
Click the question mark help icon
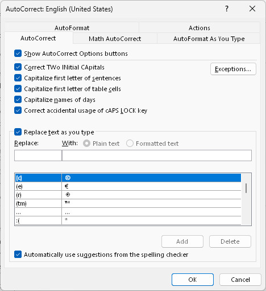pyautogui.click(x=227, y=9)
